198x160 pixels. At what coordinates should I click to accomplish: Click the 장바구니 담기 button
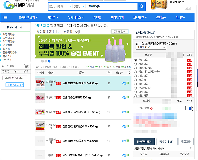[144, 142]
